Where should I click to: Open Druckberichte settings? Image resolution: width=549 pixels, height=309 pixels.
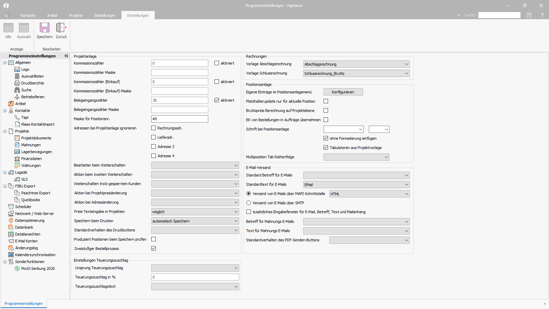[x=32, y=83]
